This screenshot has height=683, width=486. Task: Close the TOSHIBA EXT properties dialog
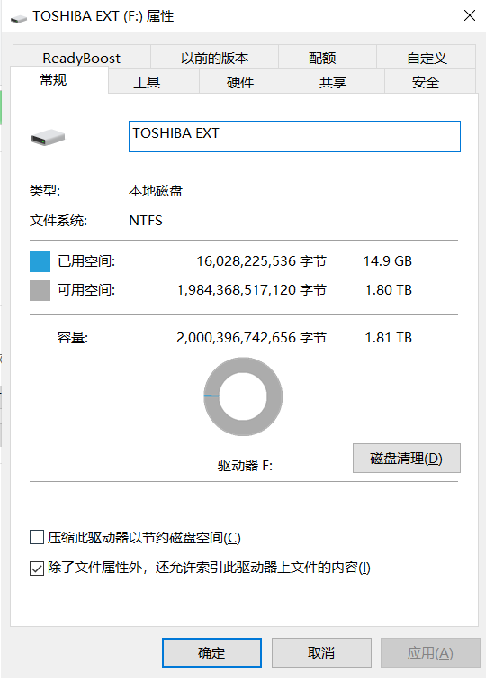(470, 15)
